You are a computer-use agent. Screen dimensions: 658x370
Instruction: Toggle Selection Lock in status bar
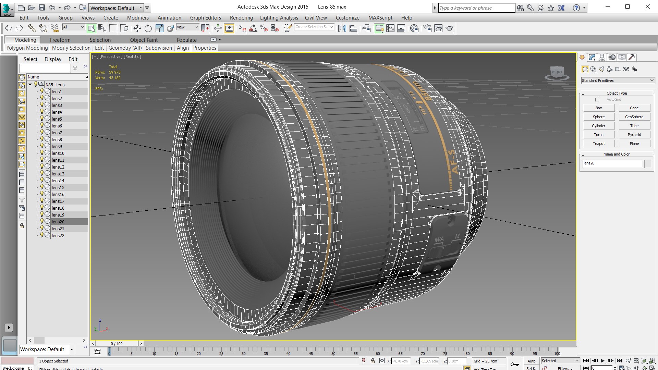pos(373,361)
